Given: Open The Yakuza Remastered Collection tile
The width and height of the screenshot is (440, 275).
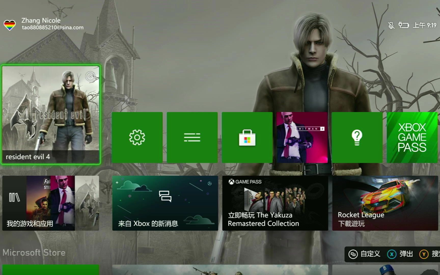Looking at the screenshot, I should pos(275,203).
